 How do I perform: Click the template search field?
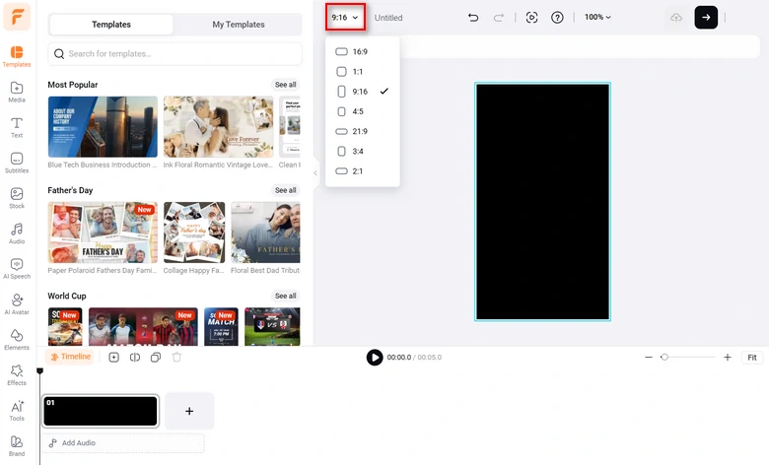coord(175,54)
